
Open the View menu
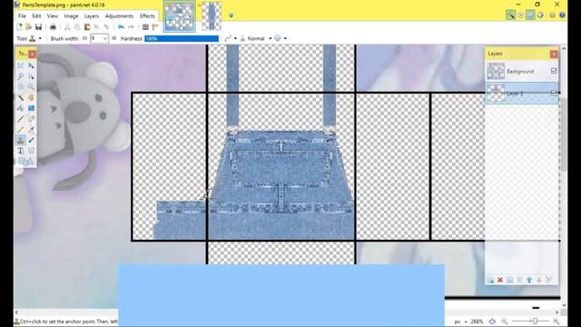click(x=53, y=16)
